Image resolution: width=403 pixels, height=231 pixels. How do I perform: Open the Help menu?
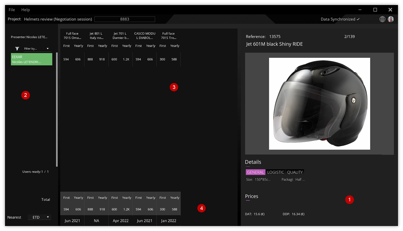(26, 10)
